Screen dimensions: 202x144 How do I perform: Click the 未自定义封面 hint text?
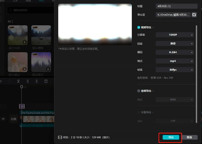pyautogui.click(x=79, y=49)
